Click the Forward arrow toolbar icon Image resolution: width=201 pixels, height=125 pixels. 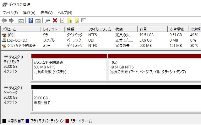[11, 20]
